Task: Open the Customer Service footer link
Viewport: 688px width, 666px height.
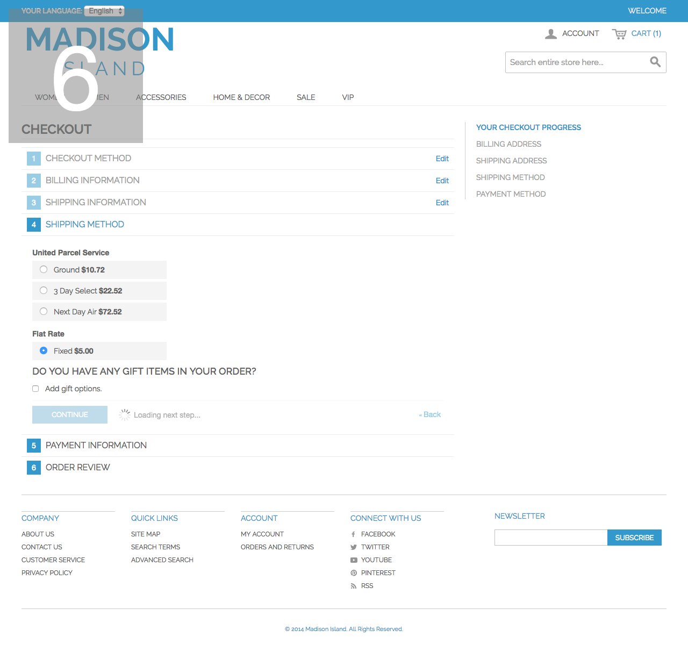Action: tap(53, 560)
